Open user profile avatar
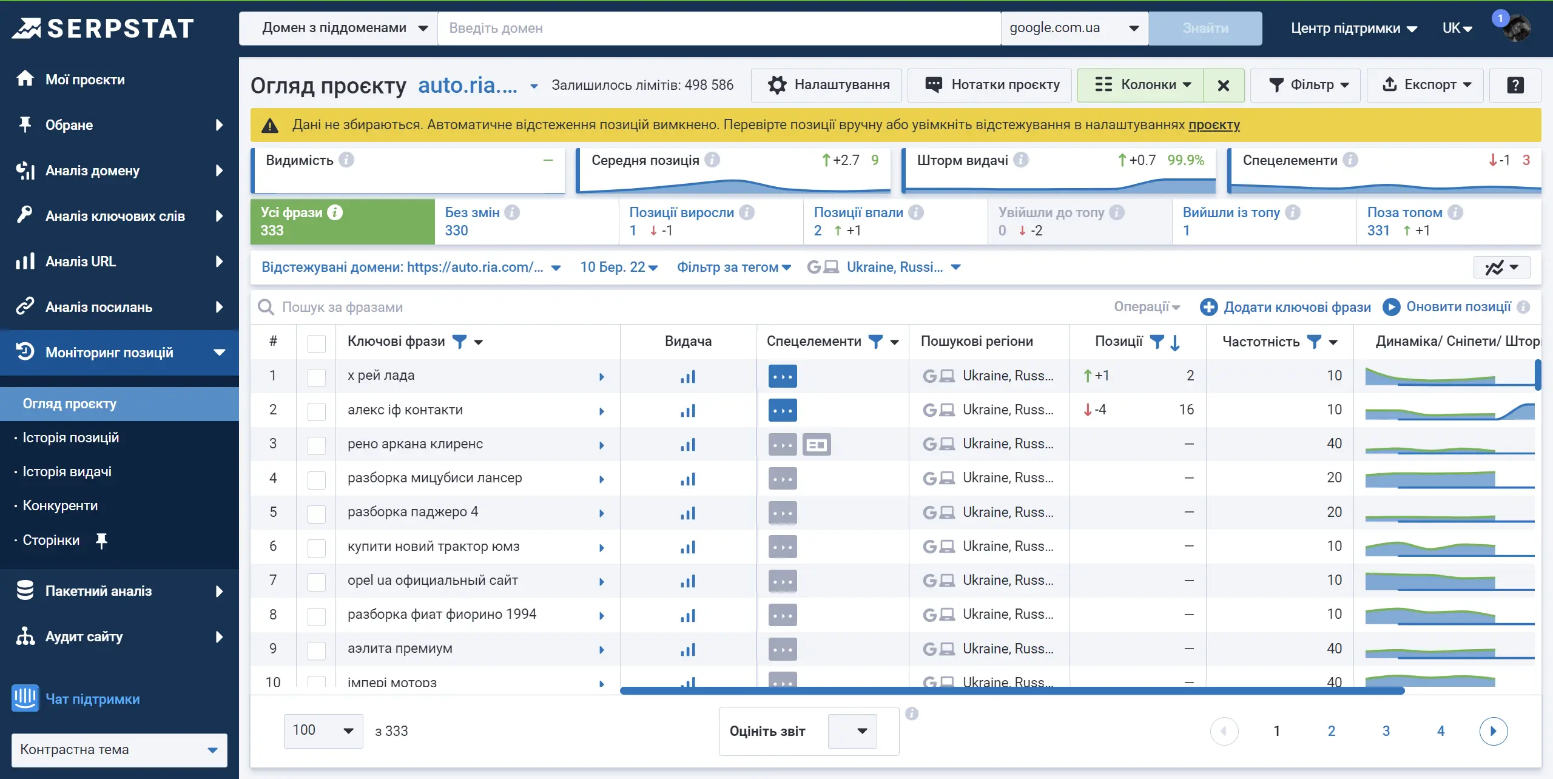The width and height of the screenshot is (1553, 779). (x=1517, y=28)
